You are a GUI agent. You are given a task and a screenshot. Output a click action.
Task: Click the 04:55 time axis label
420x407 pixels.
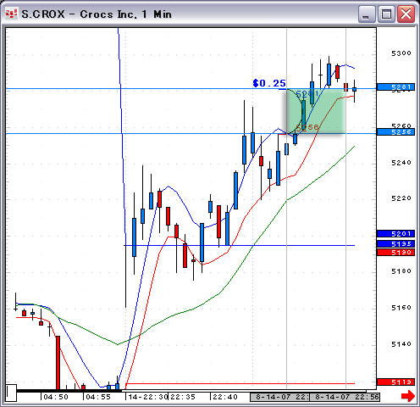click(x=98, y=397)
